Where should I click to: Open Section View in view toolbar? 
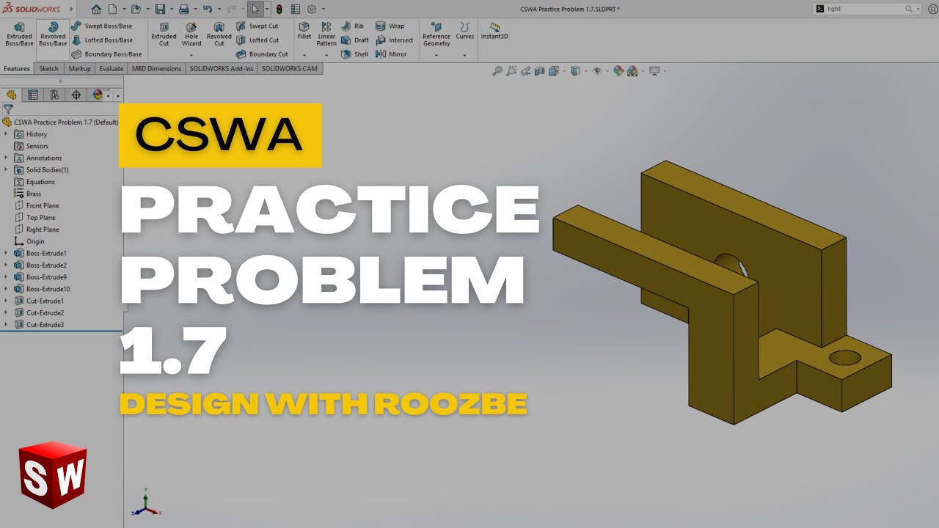click(x=540, y=71)
